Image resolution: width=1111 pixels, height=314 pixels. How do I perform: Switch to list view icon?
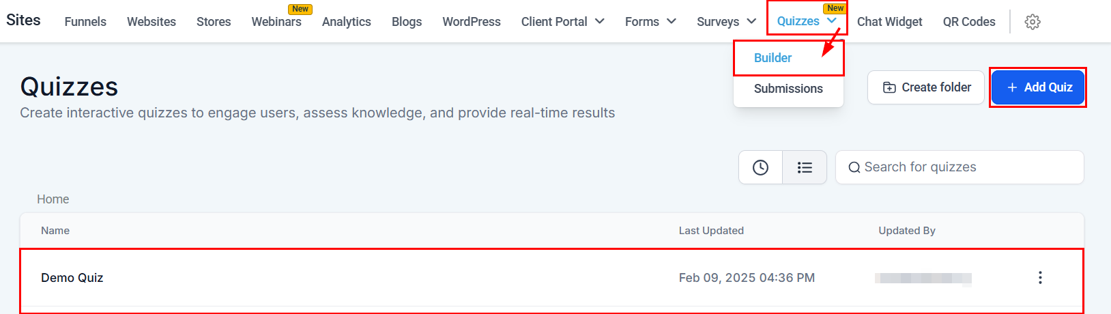805,167
